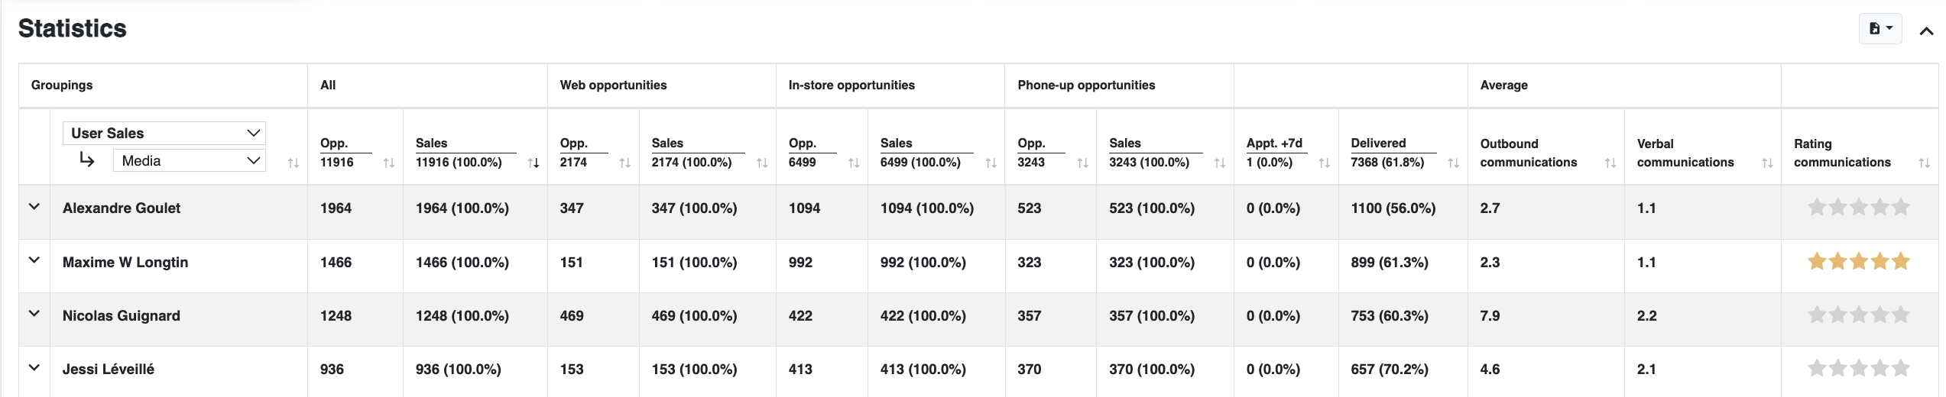1946x397 pixels.
Task: Click Maxime W Longtin's gold star rating
Action: [x=1858, y=262]
